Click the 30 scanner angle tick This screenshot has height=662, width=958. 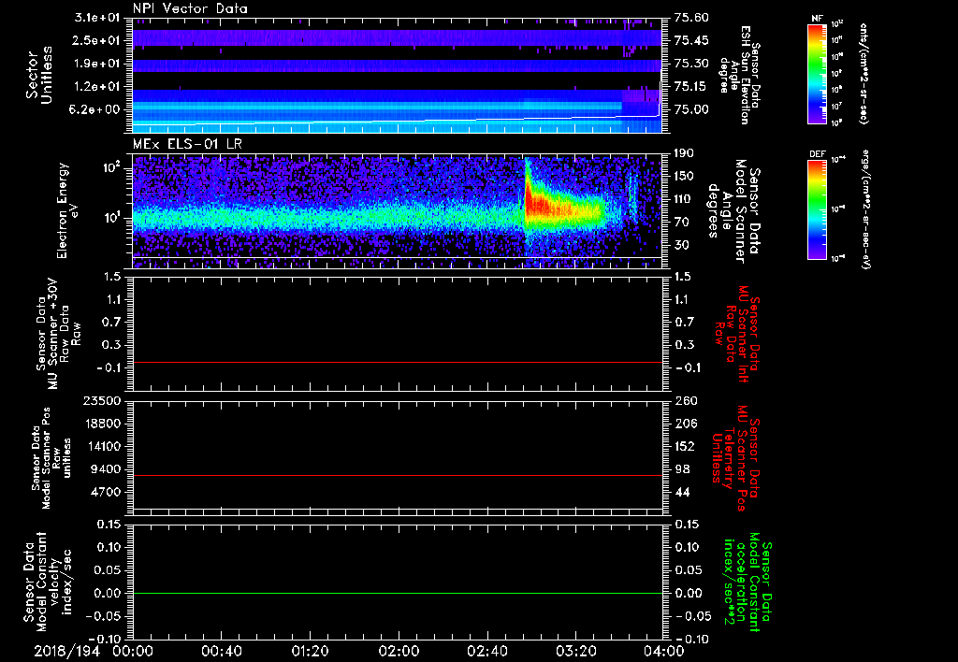[x=682, y=245]
